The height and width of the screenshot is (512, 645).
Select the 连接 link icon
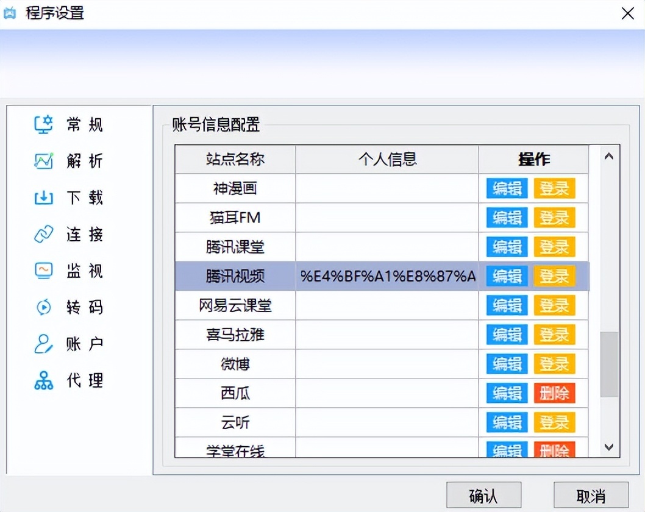(43, 234)
